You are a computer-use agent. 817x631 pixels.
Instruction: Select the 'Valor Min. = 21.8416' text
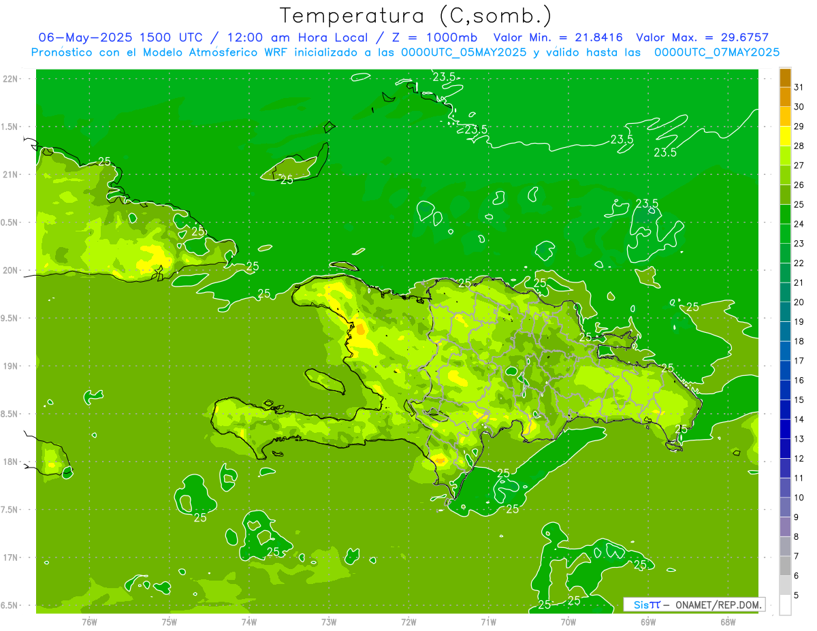click(558, 38)
